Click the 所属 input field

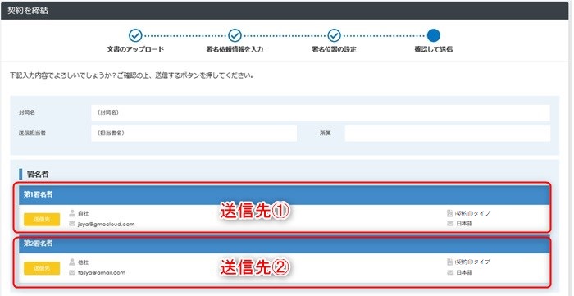click(x=447, y=134)
